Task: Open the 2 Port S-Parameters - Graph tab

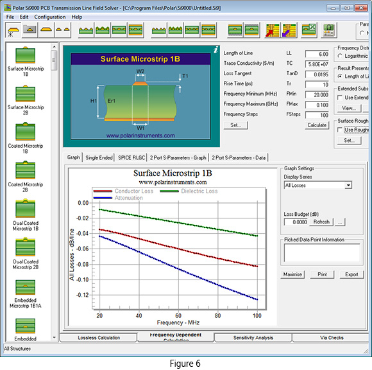Action: tap(178, 158)
